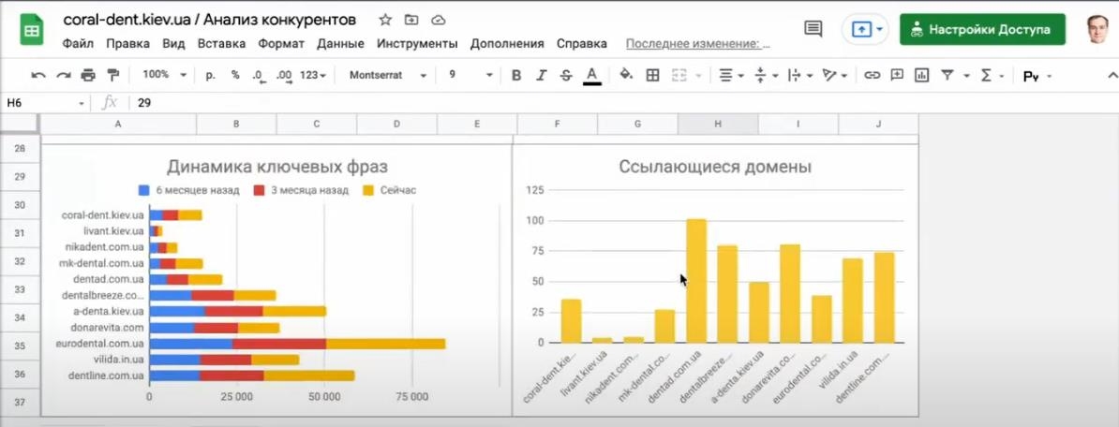This screenshot has width=1119, height=427.
Task: Open the text rotation dropdown
Action: point(834,75)
